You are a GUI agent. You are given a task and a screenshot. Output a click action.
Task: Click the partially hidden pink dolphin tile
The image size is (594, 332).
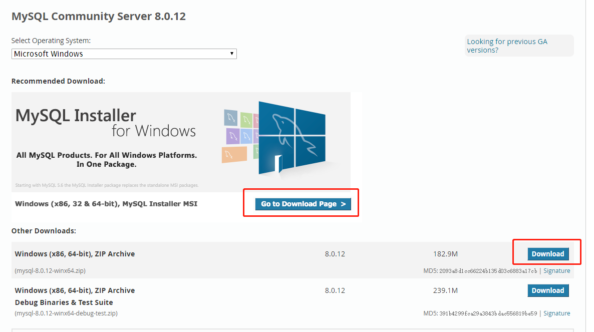pyautogui.click(x=256, y=120)
